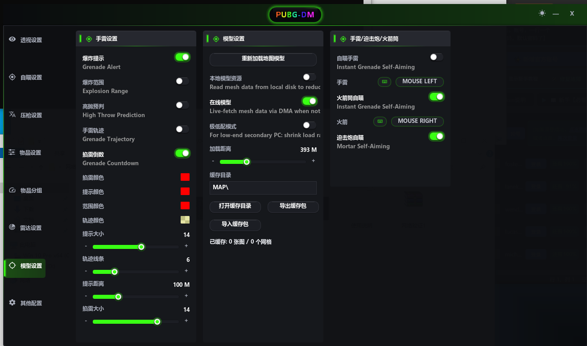Click the gauge icon for 物品分组
Screen dimensions: 587x346
(12, 190)
